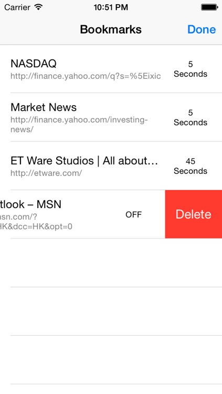Tap the Done button
Viewport: 222px width, 394px height.
click(202, 29)
